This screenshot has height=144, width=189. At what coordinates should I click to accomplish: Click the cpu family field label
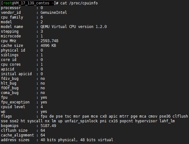12,17
